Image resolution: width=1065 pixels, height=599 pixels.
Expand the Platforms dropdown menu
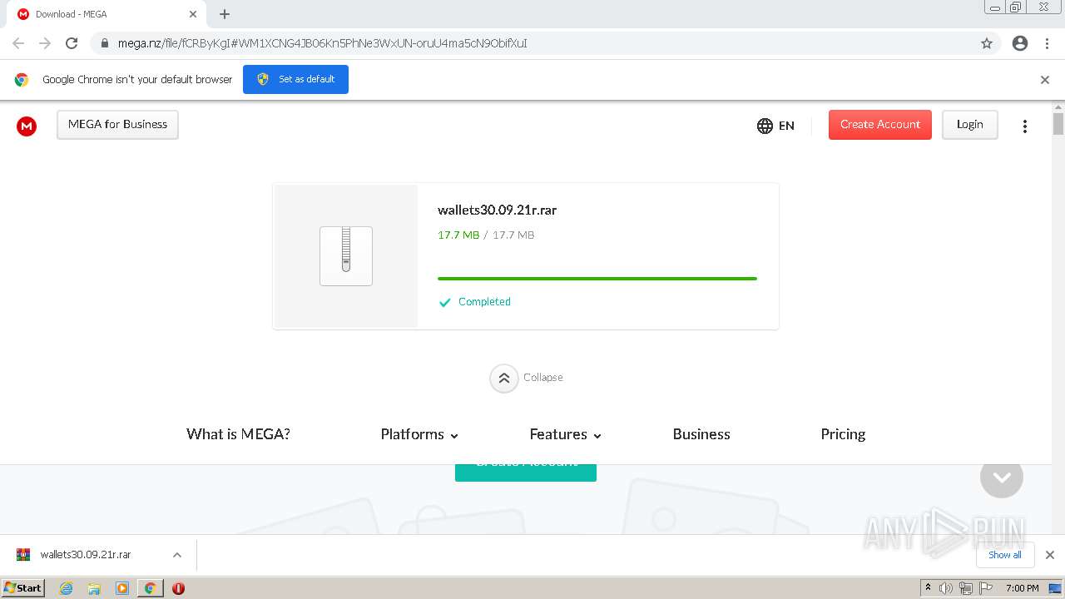419,434
